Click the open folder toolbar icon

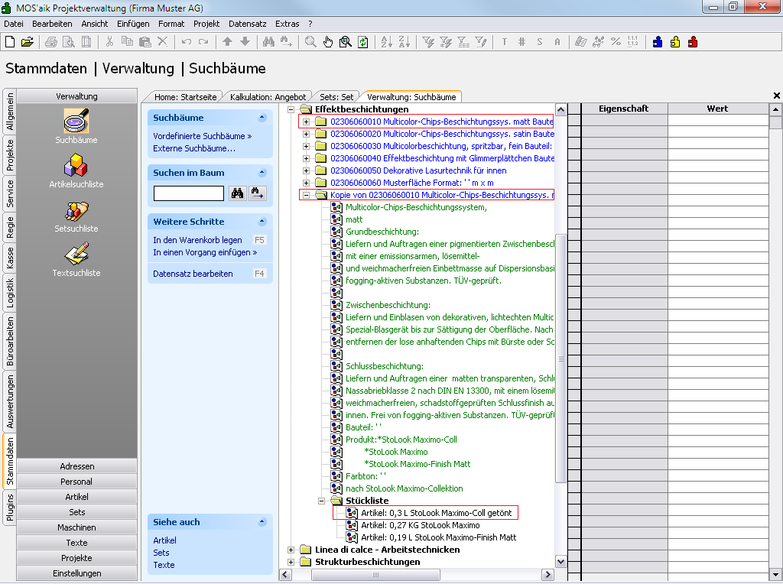[28, 42]
